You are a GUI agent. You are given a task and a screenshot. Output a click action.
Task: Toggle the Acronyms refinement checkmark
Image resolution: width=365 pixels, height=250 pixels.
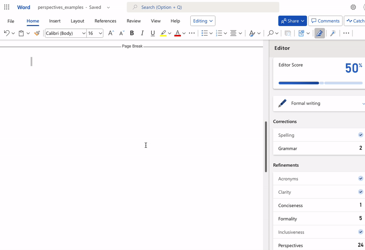tap(360, 178)
